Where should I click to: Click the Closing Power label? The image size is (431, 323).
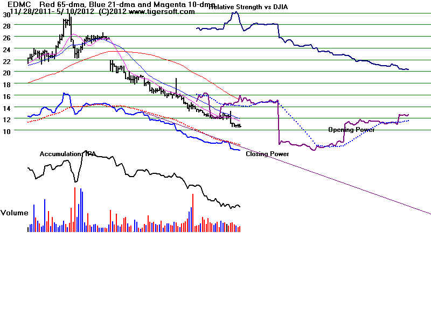pyautogui.click(x=267, y=153)
